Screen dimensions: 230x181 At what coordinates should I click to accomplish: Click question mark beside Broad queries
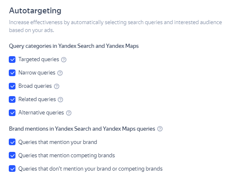point(56,86)
